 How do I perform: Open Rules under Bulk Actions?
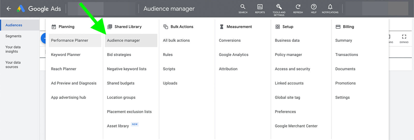[x=168, y=55]
